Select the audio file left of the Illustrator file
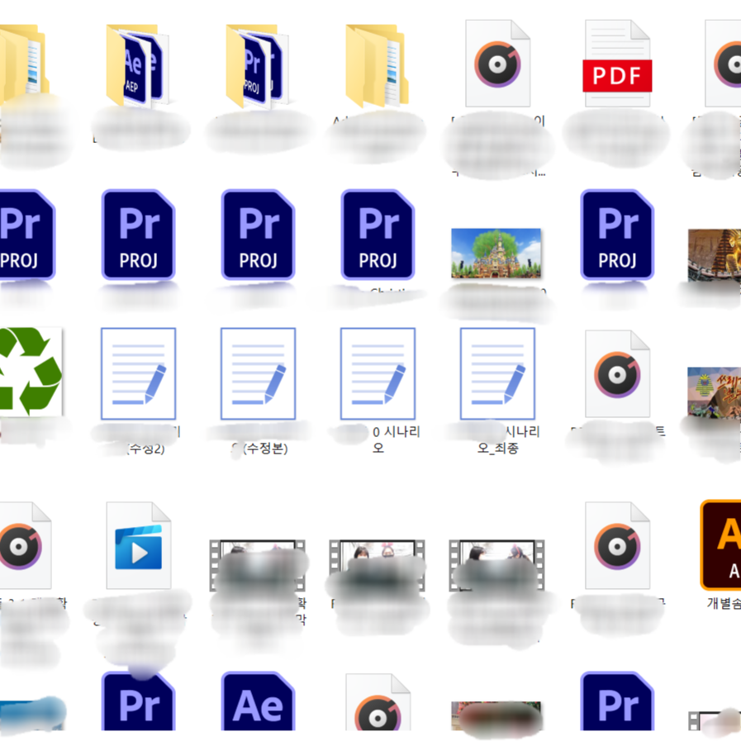This screenshot has height=741, width=741. point(617,545)
